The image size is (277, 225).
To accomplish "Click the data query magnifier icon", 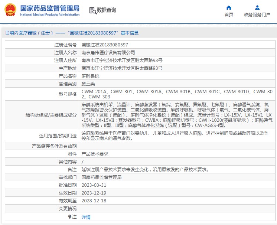I will pos(92,10).
